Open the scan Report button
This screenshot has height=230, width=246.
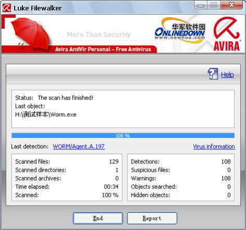[152, 218]
